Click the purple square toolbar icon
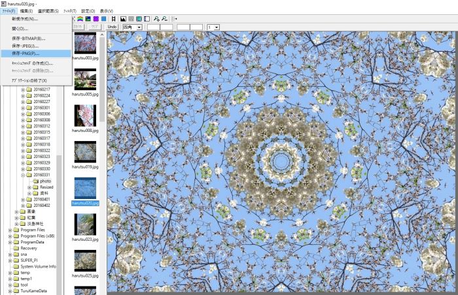 click(x=96, y=19)
